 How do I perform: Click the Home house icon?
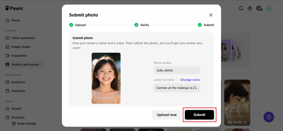click(x=7, y=20)
